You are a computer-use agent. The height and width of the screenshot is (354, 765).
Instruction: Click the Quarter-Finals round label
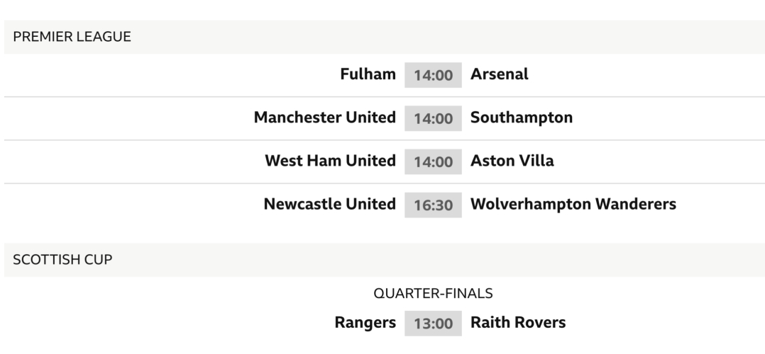[433, 293]
